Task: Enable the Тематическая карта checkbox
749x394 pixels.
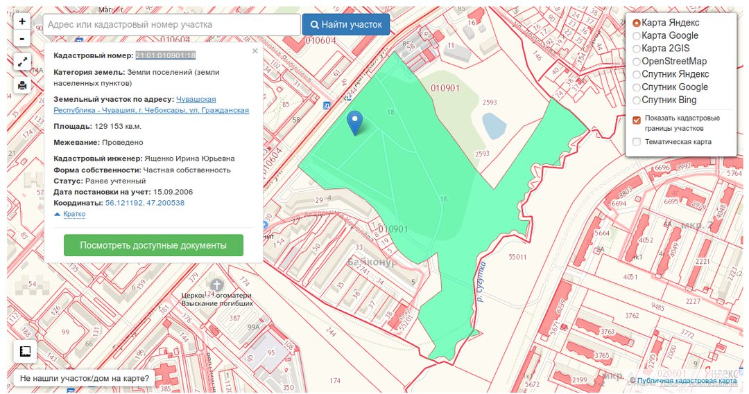Action: (637, 142)
